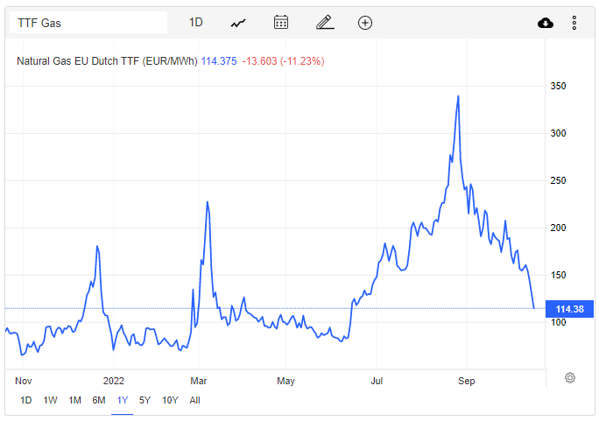Click the Sep date axis label
This screenshot has width=599, height=421.
(x=467, y=381)
